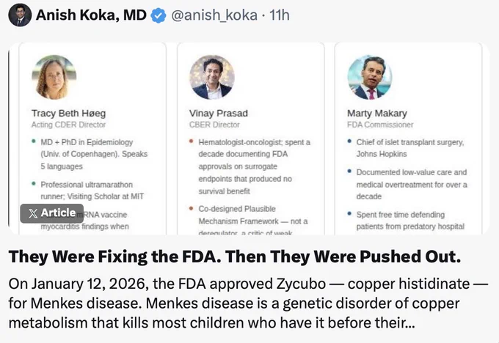View Tracy Beth Høeg's profile photo
The image size is (499, 343).
point(54,77)
